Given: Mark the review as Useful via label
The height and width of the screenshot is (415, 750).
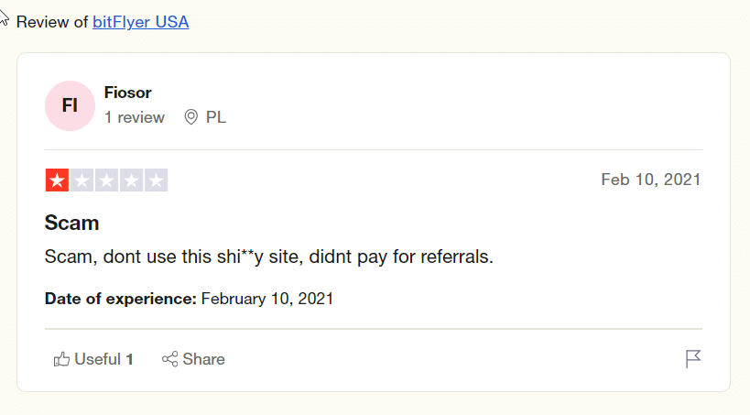Looking at the screenshot, I should tap(98, 359).
